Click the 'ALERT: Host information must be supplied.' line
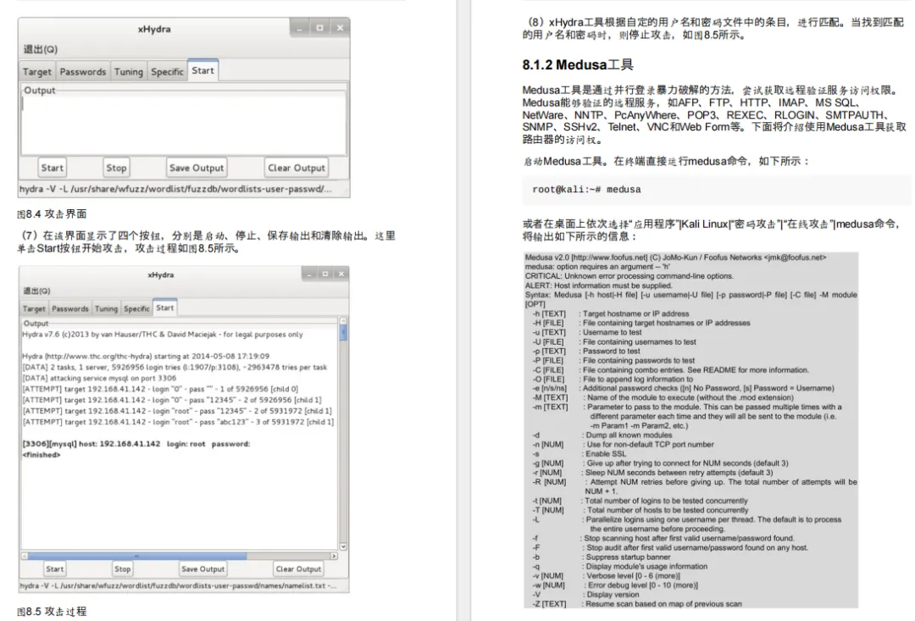This screenshot has width=915, height=621. (x=598, y=286)
